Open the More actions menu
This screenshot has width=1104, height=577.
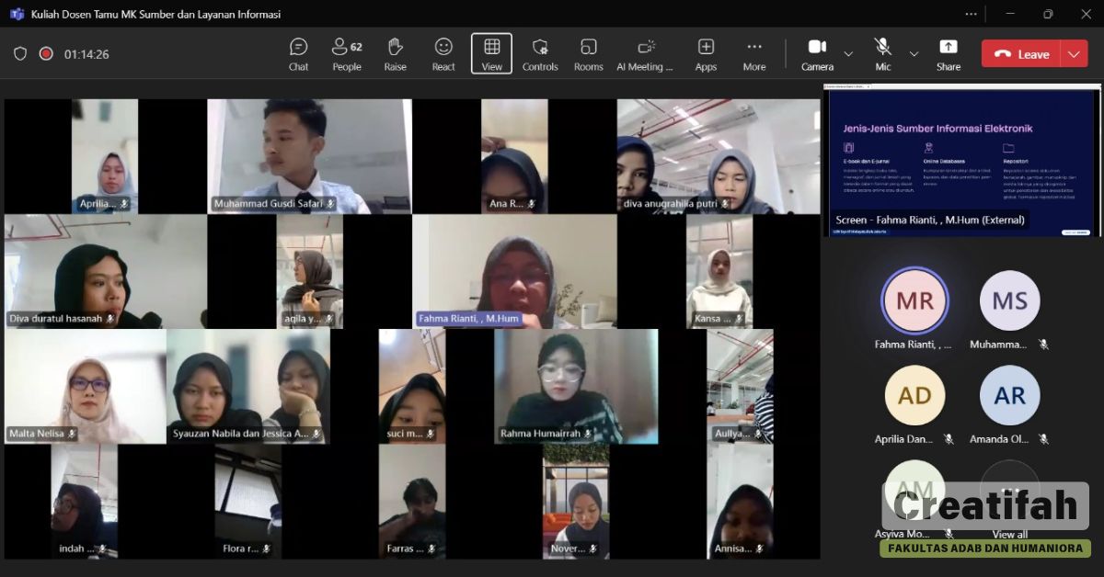tap(754, 53)
